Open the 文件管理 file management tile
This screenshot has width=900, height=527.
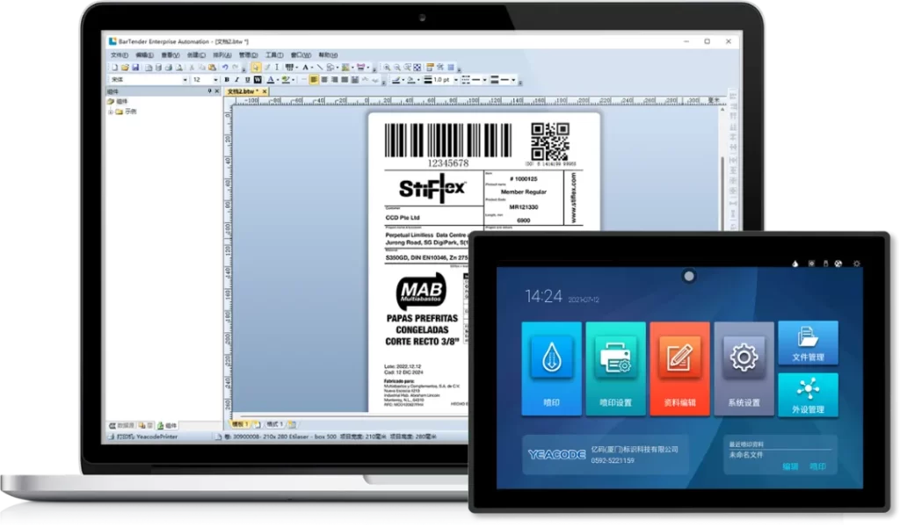coord(807,343)
